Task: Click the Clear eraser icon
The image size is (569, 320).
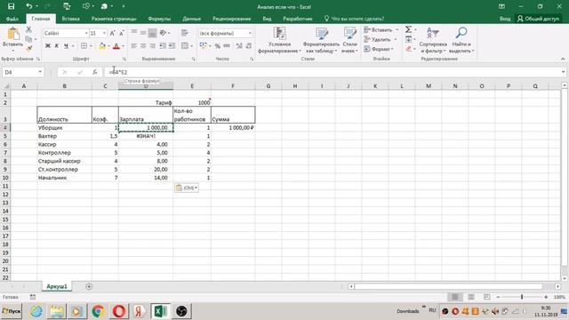Action: point(408,49)
